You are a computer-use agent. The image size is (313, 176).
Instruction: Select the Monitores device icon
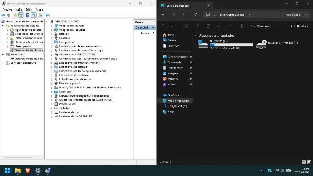point(56,92)
